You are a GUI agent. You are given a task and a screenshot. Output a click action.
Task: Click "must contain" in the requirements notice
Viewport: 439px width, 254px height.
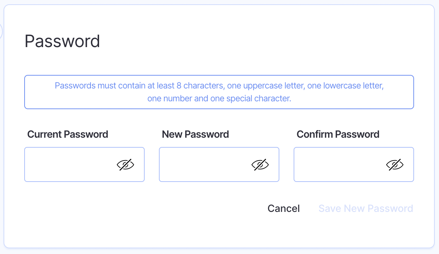[116, 86]
